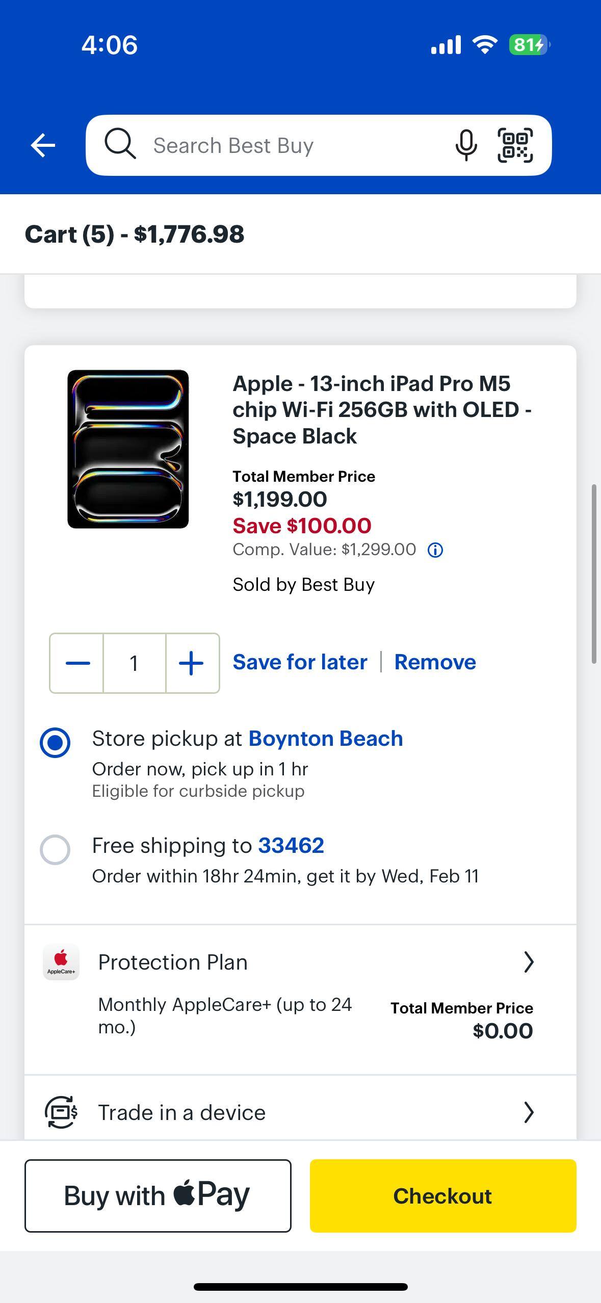601x1303 pixels.
Task: Open the Boynton Beach store link
Action: coord(326,738)
